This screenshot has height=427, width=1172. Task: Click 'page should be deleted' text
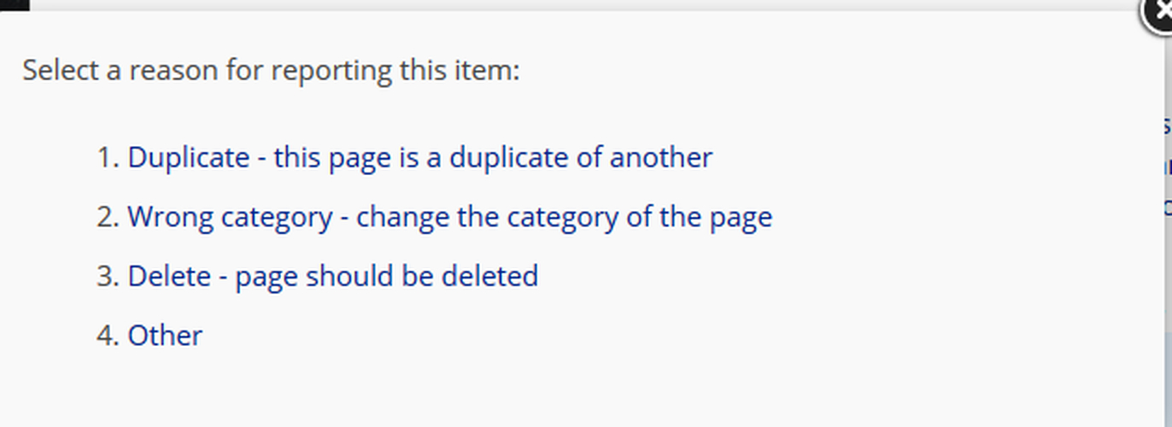click(387, 276)
